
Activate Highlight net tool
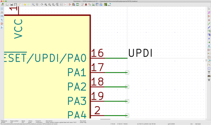coord(209,12)
